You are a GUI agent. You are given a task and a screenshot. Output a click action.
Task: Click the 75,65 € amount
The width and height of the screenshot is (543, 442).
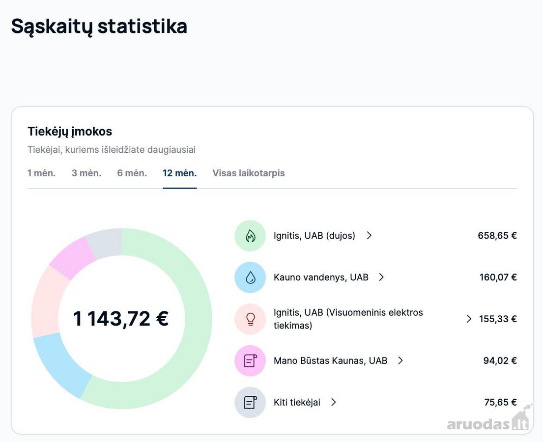point(500,402)
